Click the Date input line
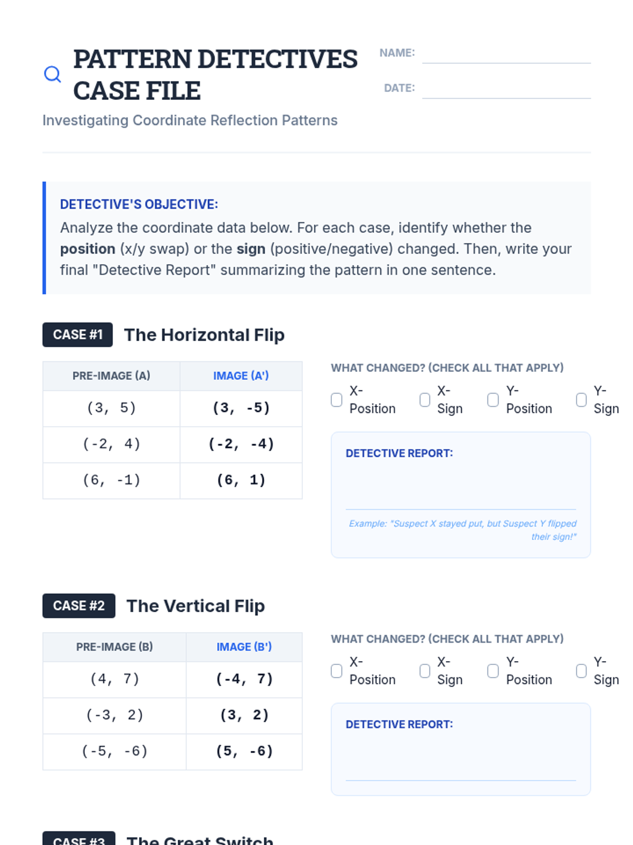The image size is (633, 845). tap(506, 90)
